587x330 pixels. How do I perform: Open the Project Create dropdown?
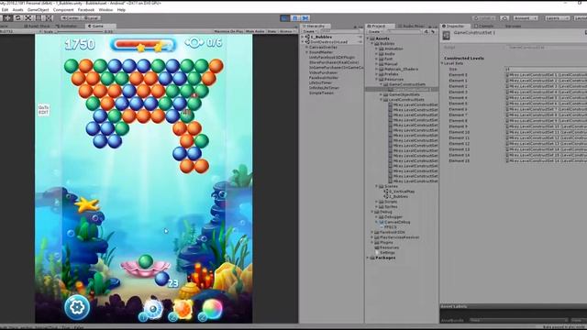(376, 32)
